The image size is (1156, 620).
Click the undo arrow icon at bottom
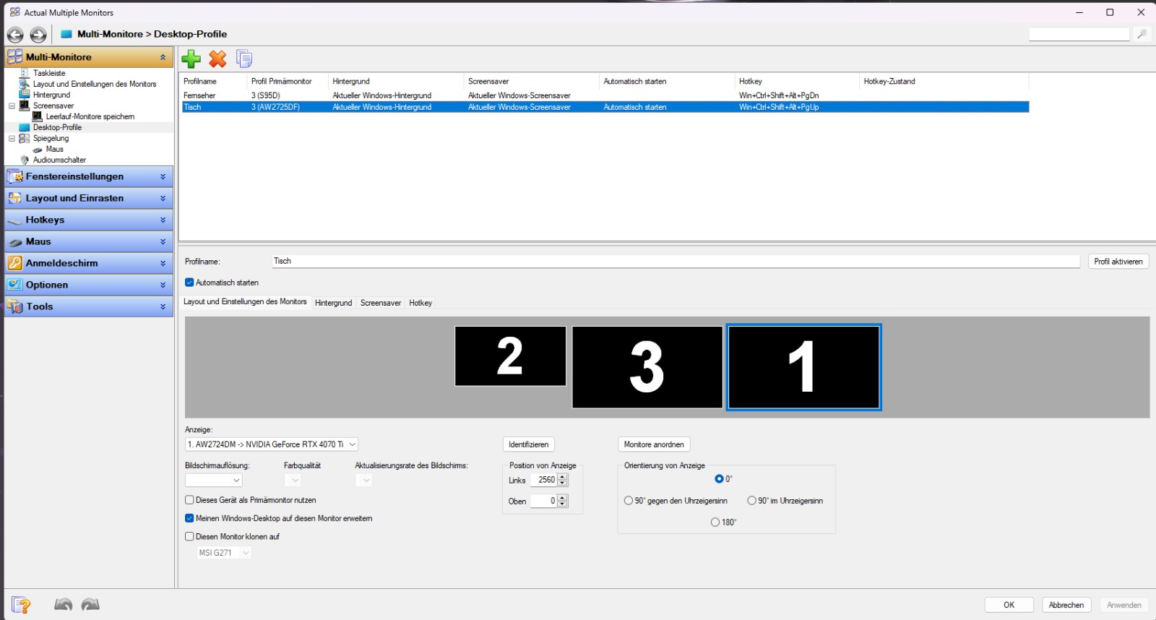(64, 604)
